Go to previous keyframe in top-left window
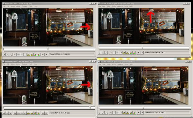The image size is (193, 118). coord(29,55)
